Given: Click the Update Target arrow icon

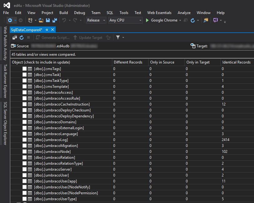Looking at the screenshot, I should 75,38.
